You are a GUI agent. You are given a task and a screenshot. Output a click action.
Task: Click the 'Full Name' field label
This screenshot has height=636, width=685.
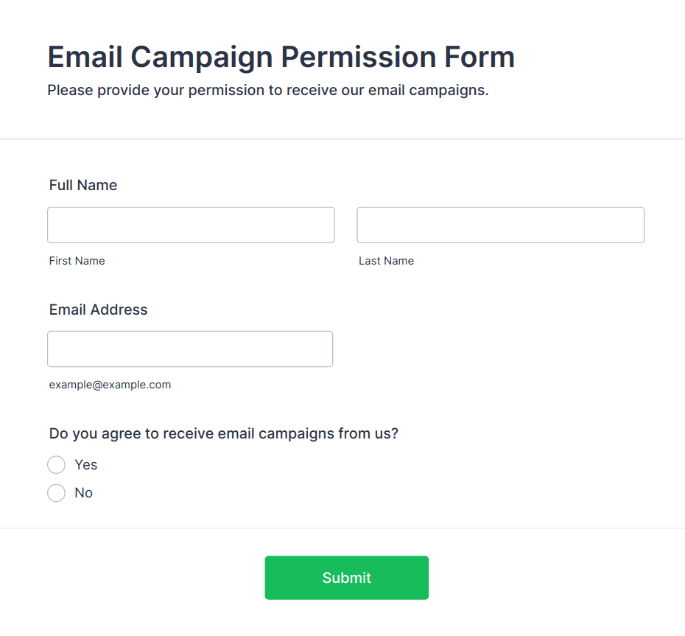pos(83,186)
